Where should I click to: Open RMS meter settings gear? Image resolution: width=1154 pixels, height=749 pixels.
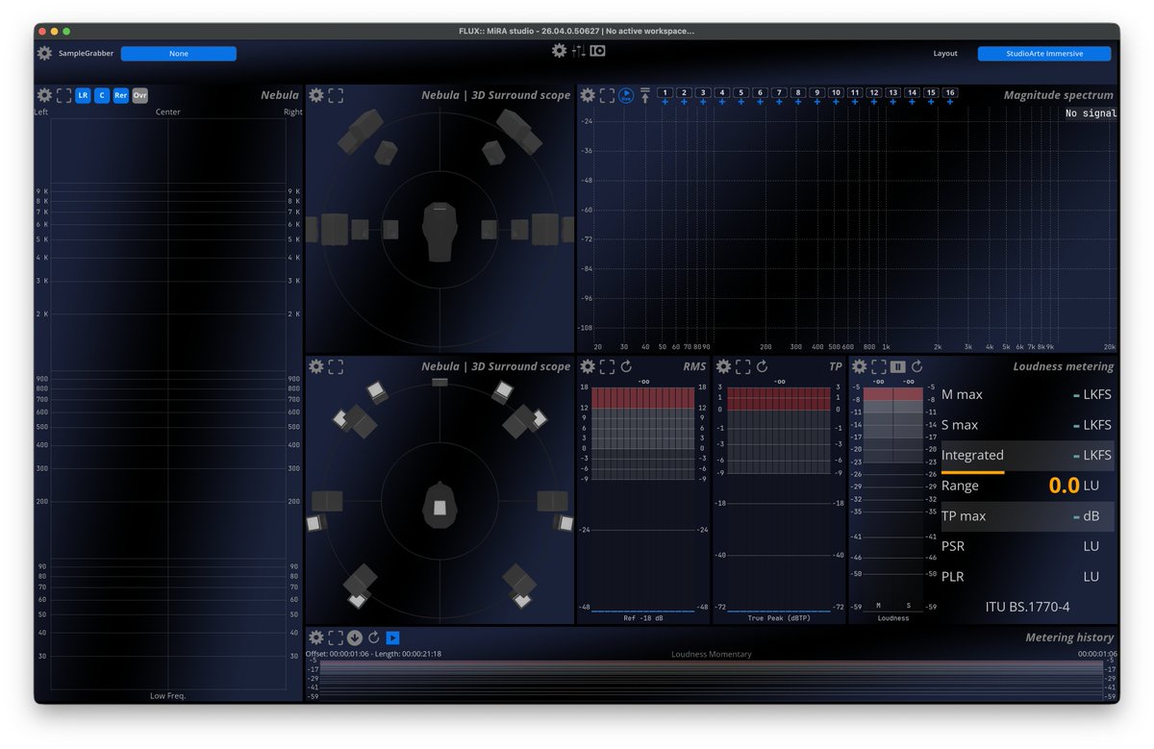588,366
